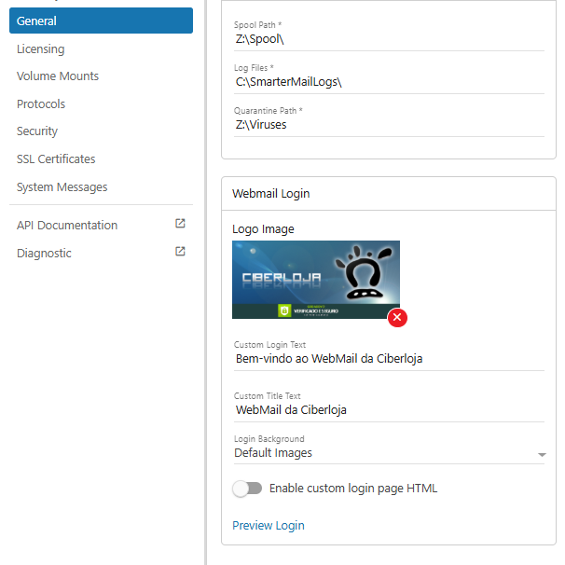
Task: Open Protocols settings
Action: (41, 104)
